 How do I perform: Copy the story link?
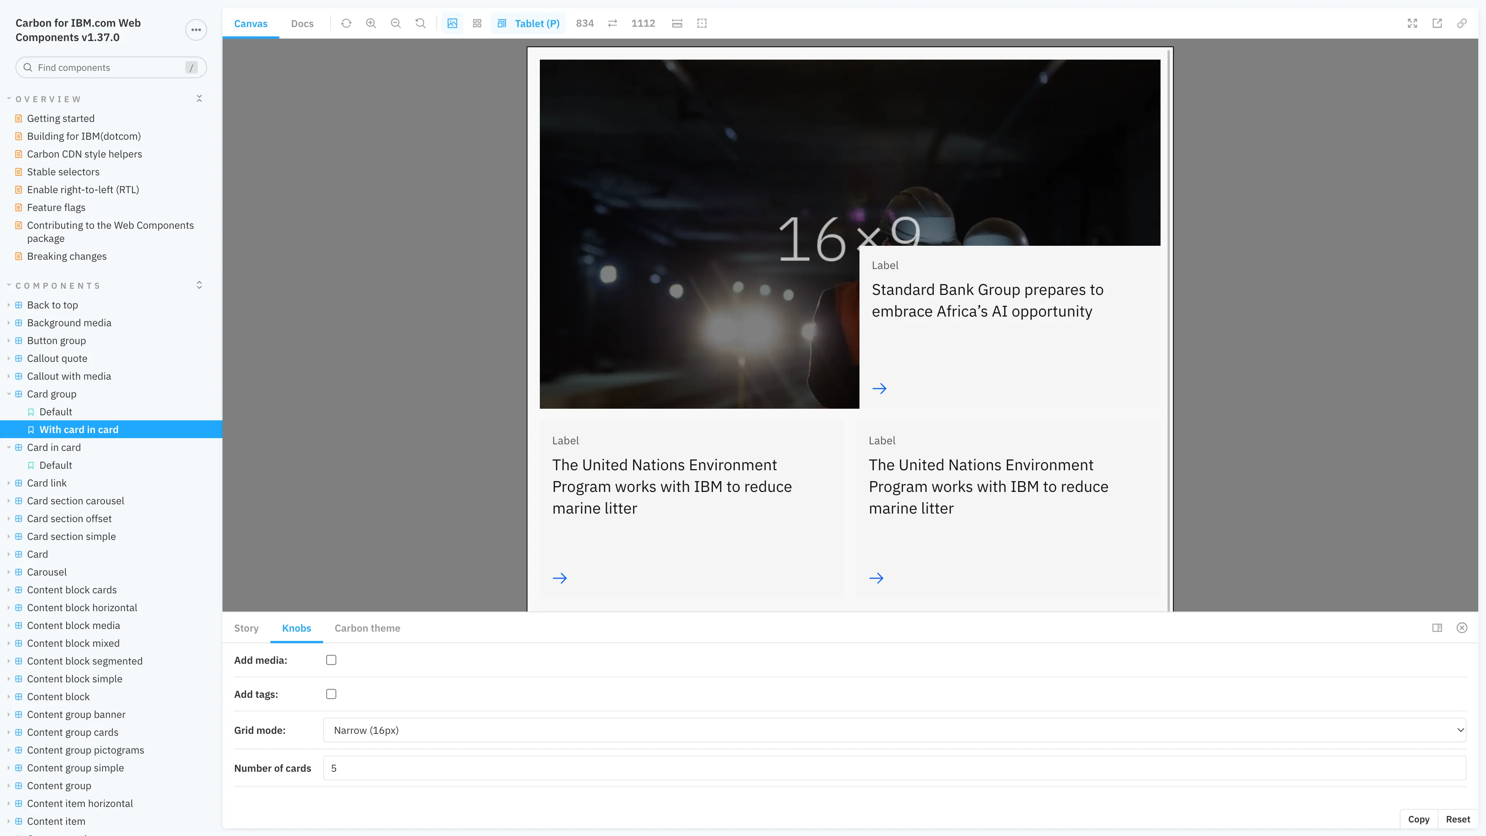[1462, 23]
